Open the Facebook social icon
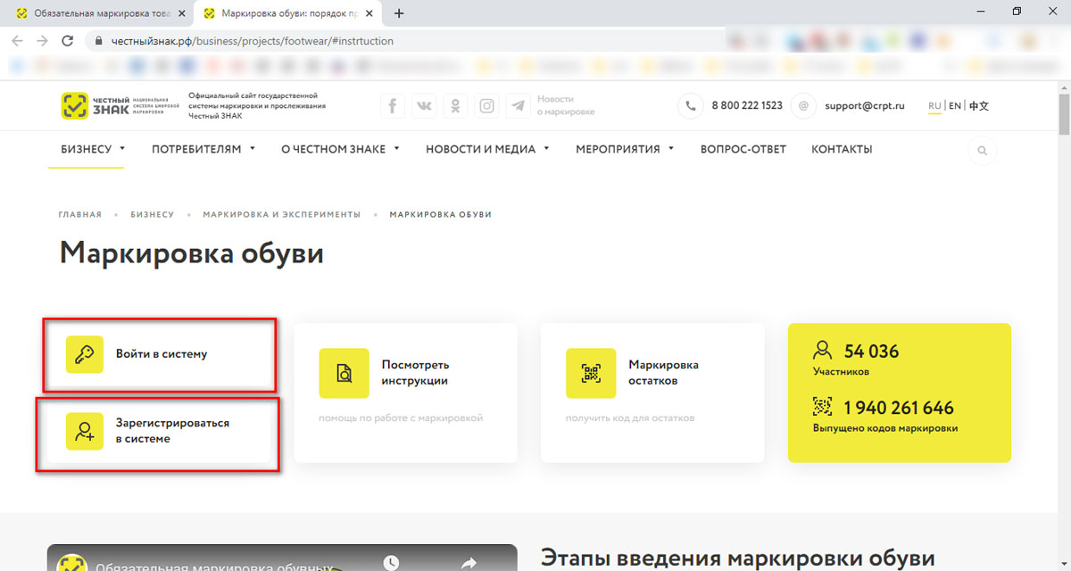 point(393,106)
